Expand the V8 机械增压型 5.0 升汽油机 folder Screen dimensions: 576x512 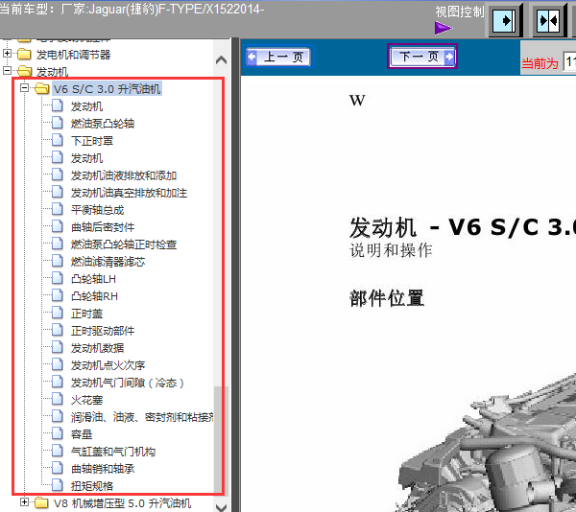click(24, 502)
